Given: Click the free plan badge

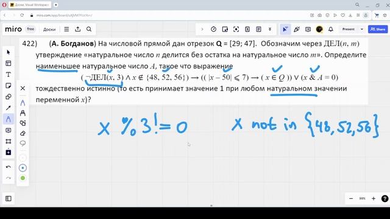Looking at the screenshot, I should click(30, 29).
